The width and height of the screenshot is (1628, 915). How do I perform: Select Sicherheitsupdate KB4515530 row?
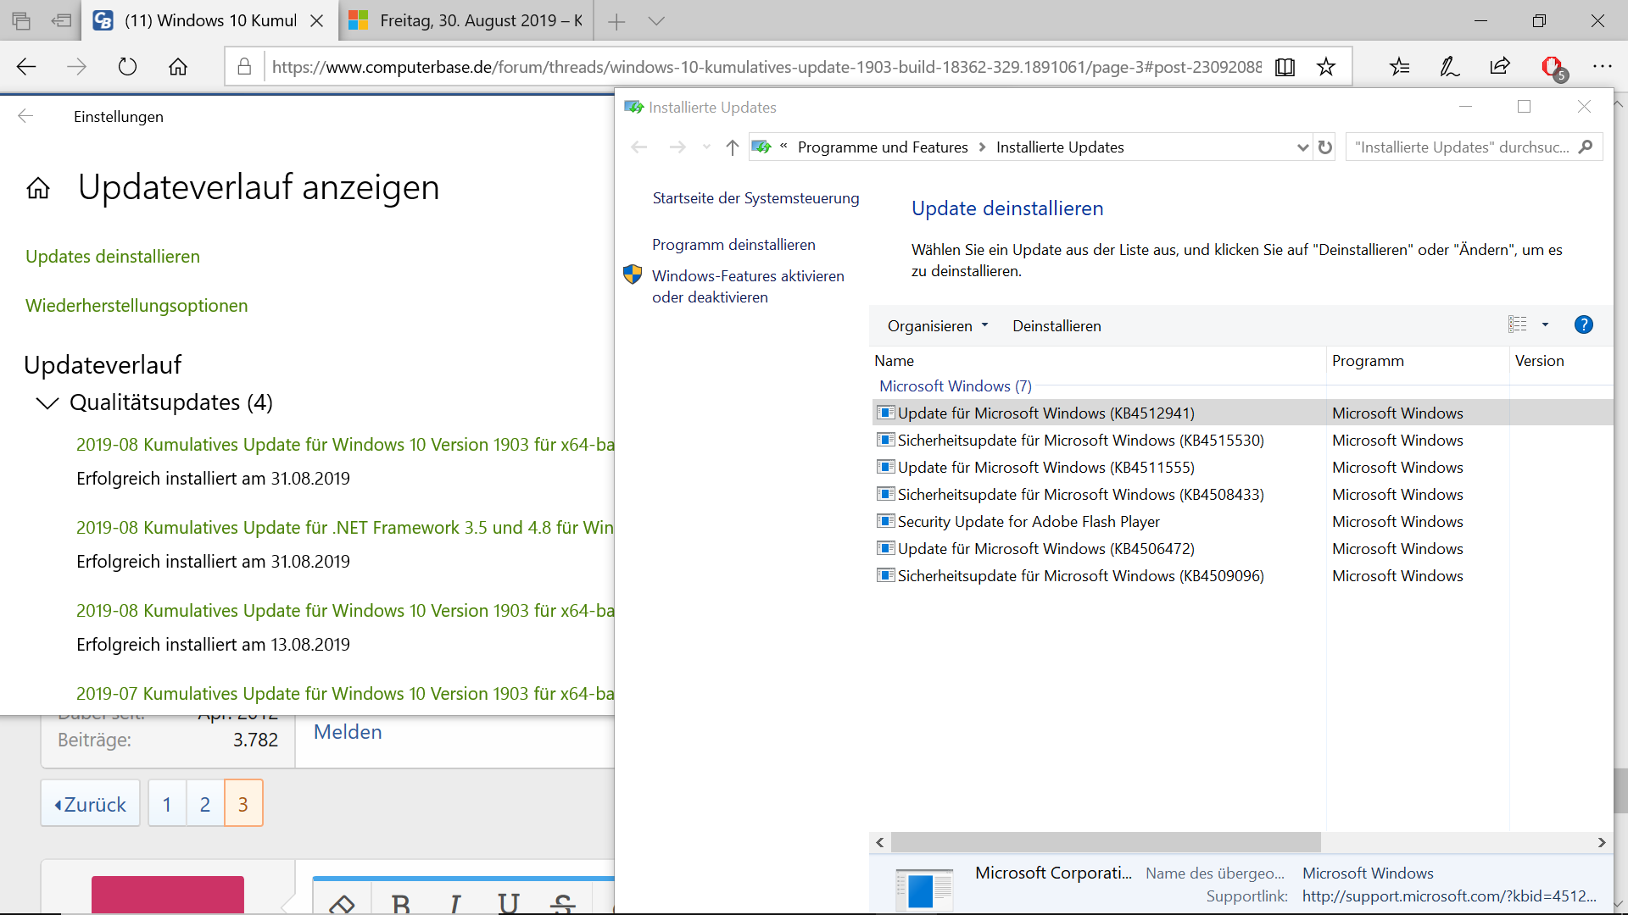point(1242,441)
